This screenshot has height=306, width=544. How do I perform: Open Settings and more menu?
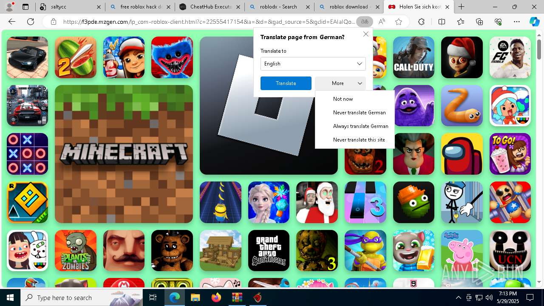pos(517,22)
